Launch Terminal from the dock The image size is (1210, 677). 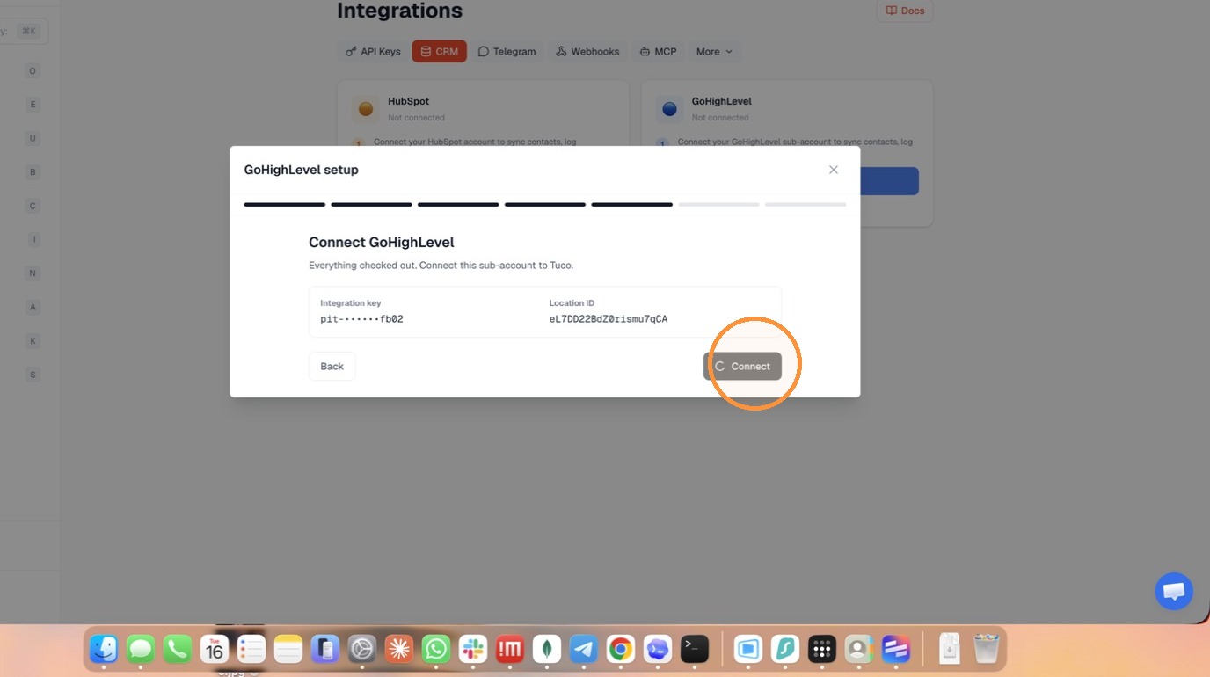[x=695, y=649]
